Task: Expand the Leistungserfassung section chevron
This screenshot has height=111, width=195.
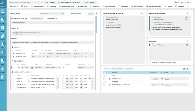Action: click(30, 72)
